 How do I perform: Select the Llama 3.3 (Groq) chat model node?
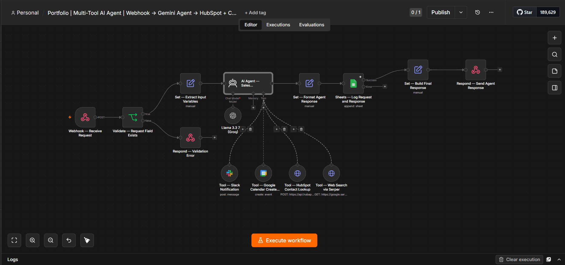[233, 116]
